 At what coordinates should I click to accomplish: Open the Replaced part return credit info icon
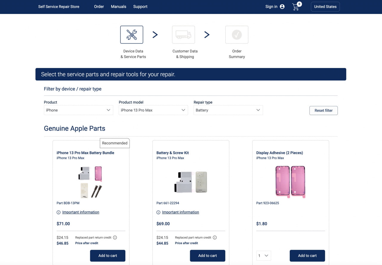coord(115,237)
